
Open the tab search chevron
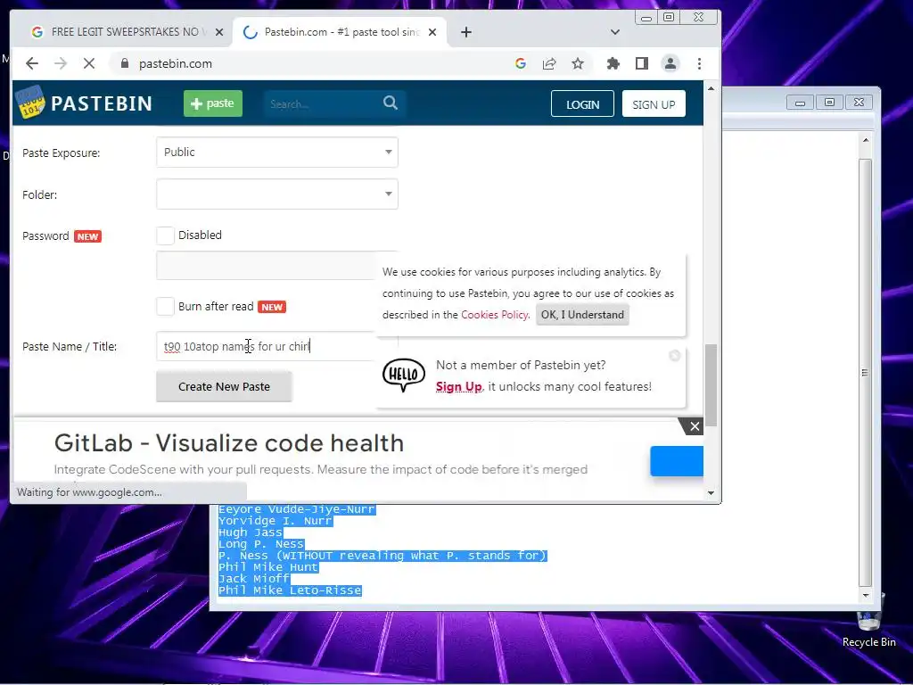point(615,32)
